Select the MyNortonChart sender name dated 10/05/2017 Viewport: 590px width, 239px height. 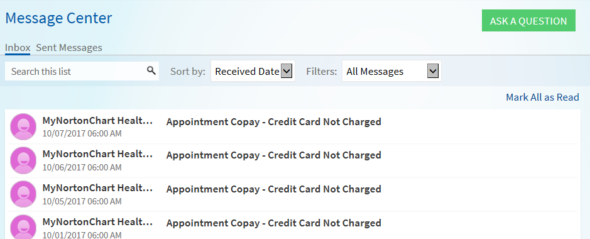(98, 187)
